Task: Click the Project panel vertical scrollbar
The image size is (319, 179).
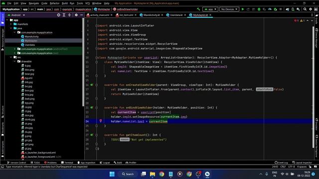Action: [83, 62]
